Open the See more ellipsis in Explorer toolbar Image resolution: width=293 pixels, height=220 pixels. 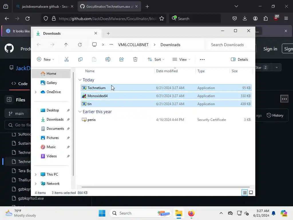[202, 60]
